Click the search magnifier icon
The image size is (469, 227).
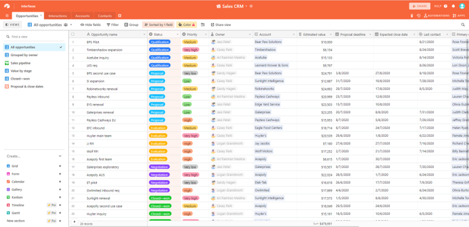tap(463, 25)
